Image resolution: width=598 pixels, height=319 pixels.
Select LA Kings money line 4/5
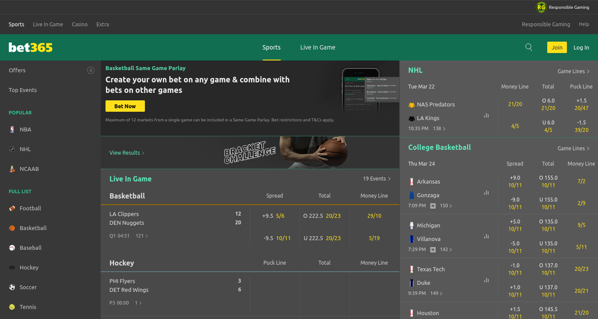pyautogui.click(x=515, y=126)
